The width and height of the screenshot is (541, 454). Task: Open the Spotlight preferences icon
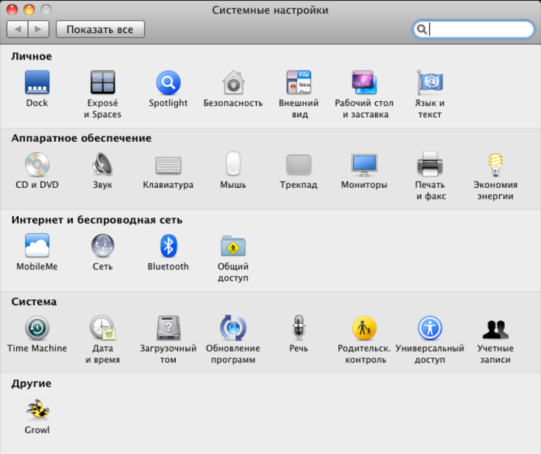[168, 84]
